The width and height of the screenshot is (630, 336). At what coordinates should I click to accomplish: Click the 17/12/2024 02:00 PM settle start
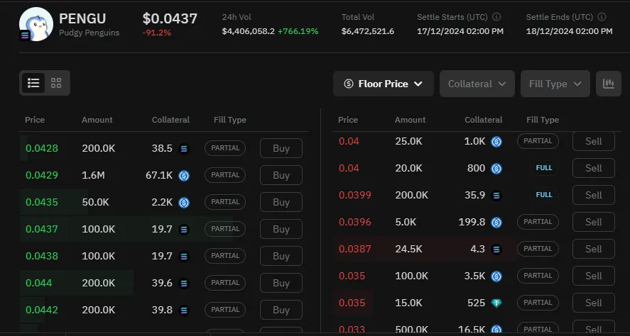tap(460, 31)
